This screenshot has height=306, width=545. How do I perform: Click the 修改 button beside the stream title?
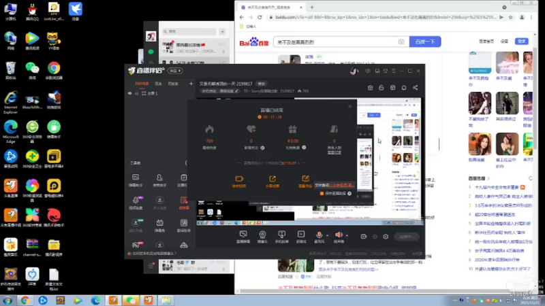tap(262, 84)
